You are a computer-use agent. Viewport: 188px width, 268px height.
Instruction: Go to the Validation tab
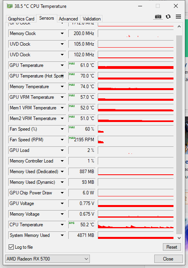91,19
